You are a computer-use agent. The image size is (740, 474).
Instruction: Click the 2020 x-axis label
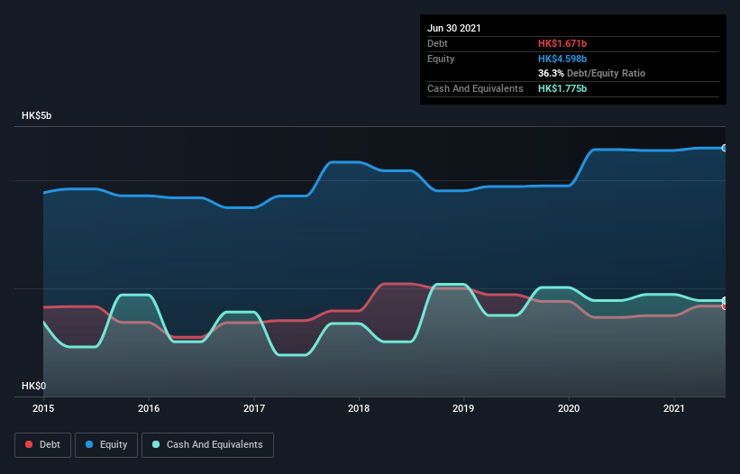coord(569,408)
